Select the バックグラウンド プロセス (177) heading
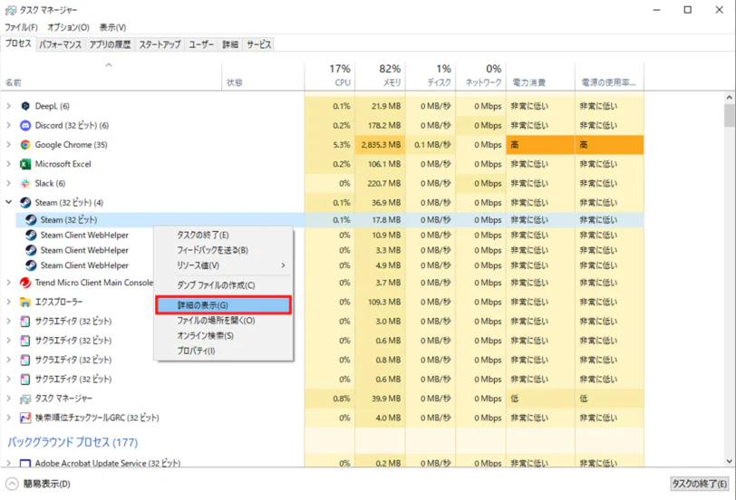Screen dimensions: 736x500 pos(73,442)
